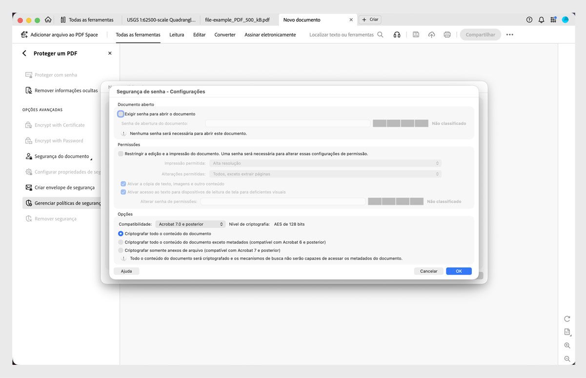The image size is (586, 378).
Task: Open the Converter menu
Action: [x=225, y=35]
